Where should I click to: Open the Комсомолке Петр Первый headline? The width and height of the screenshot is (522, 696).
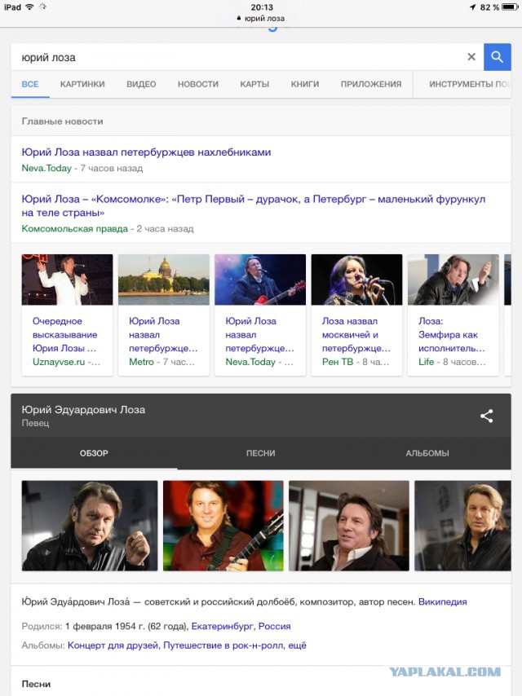(x=253, y=206)
